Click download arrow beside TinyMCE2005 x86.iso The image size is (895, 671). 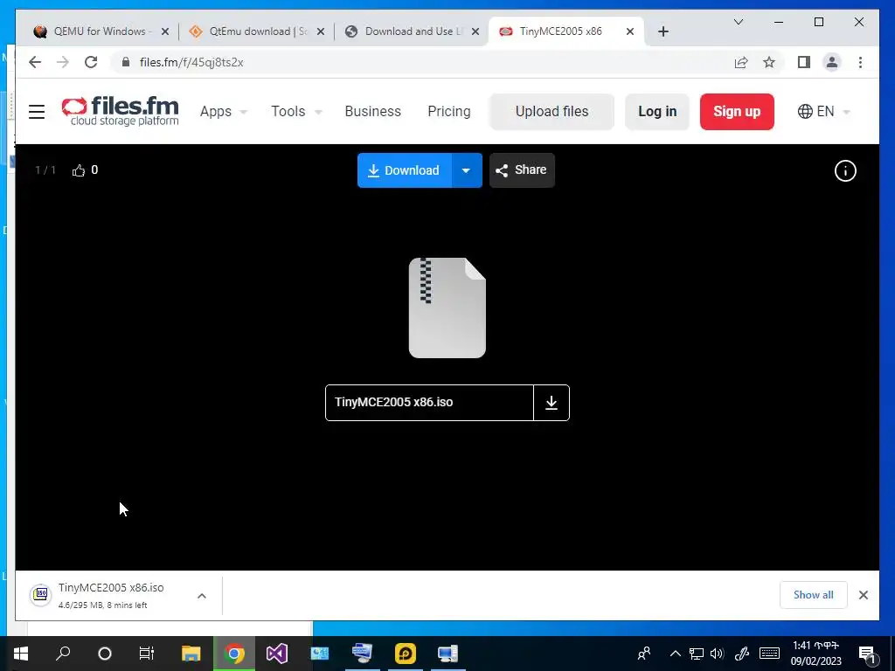552,403
